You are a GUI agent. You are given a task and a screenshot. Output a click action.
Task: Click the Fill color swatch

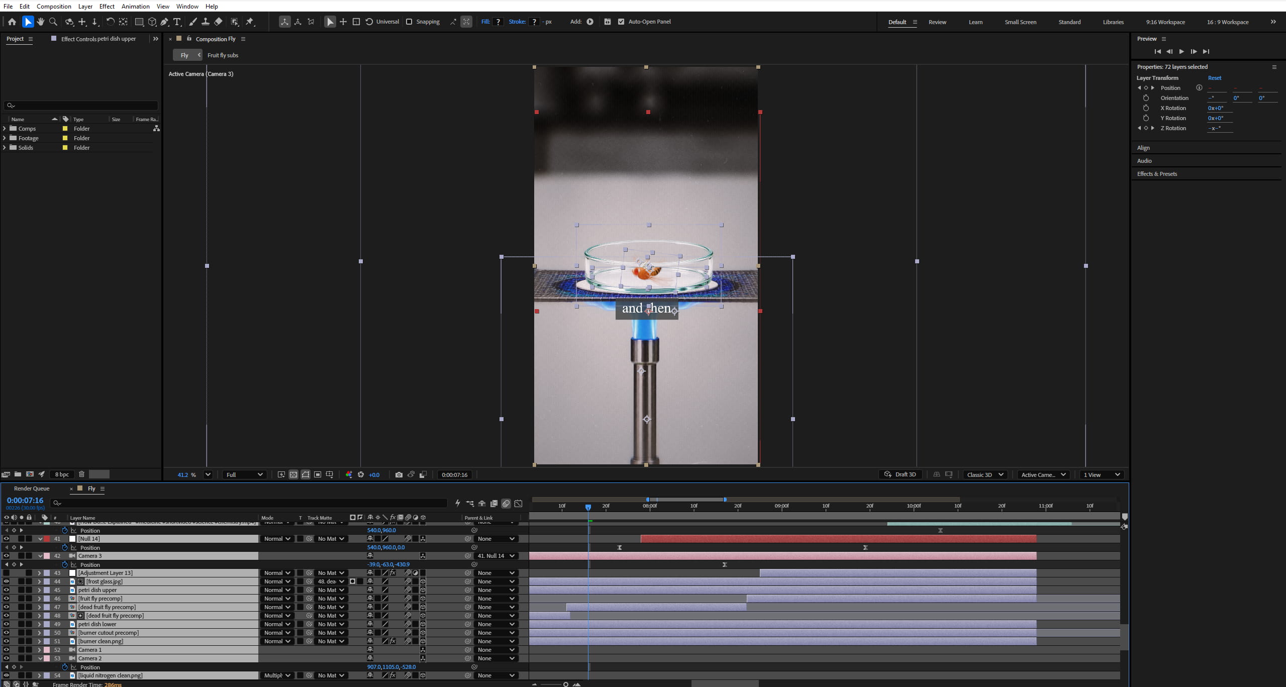[x=498, y=22]
